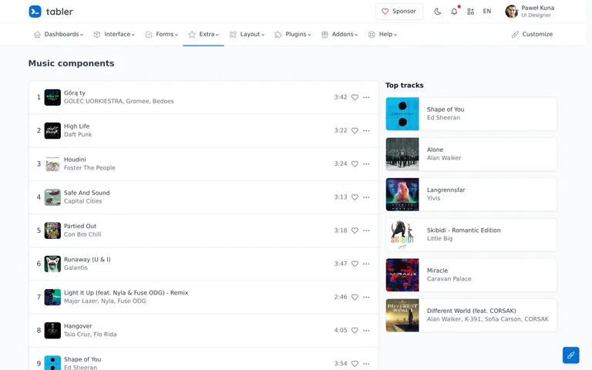Click the Hangover album cover

(52, 331)
